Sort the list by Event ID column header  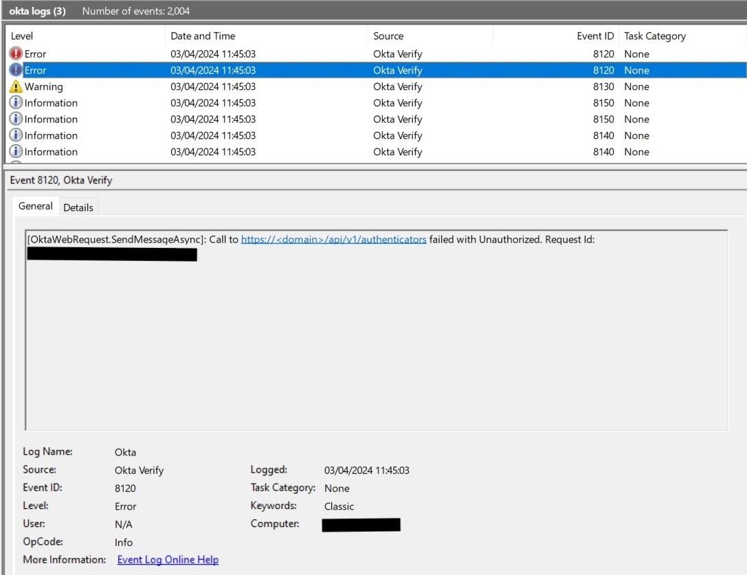[595, 36]
